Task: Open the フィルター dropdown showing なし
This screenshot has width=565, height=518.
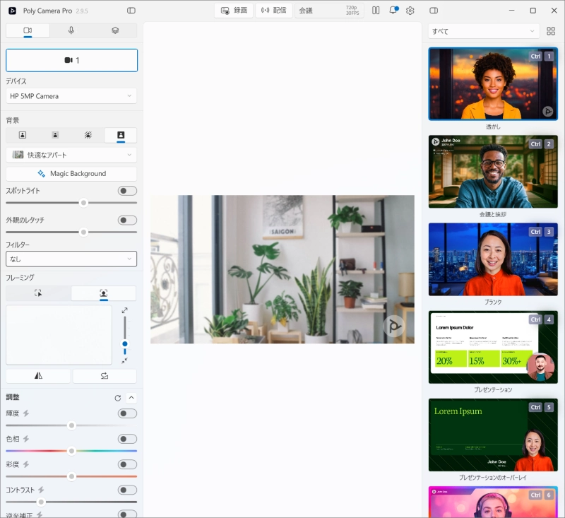Action: coord(71,259)
